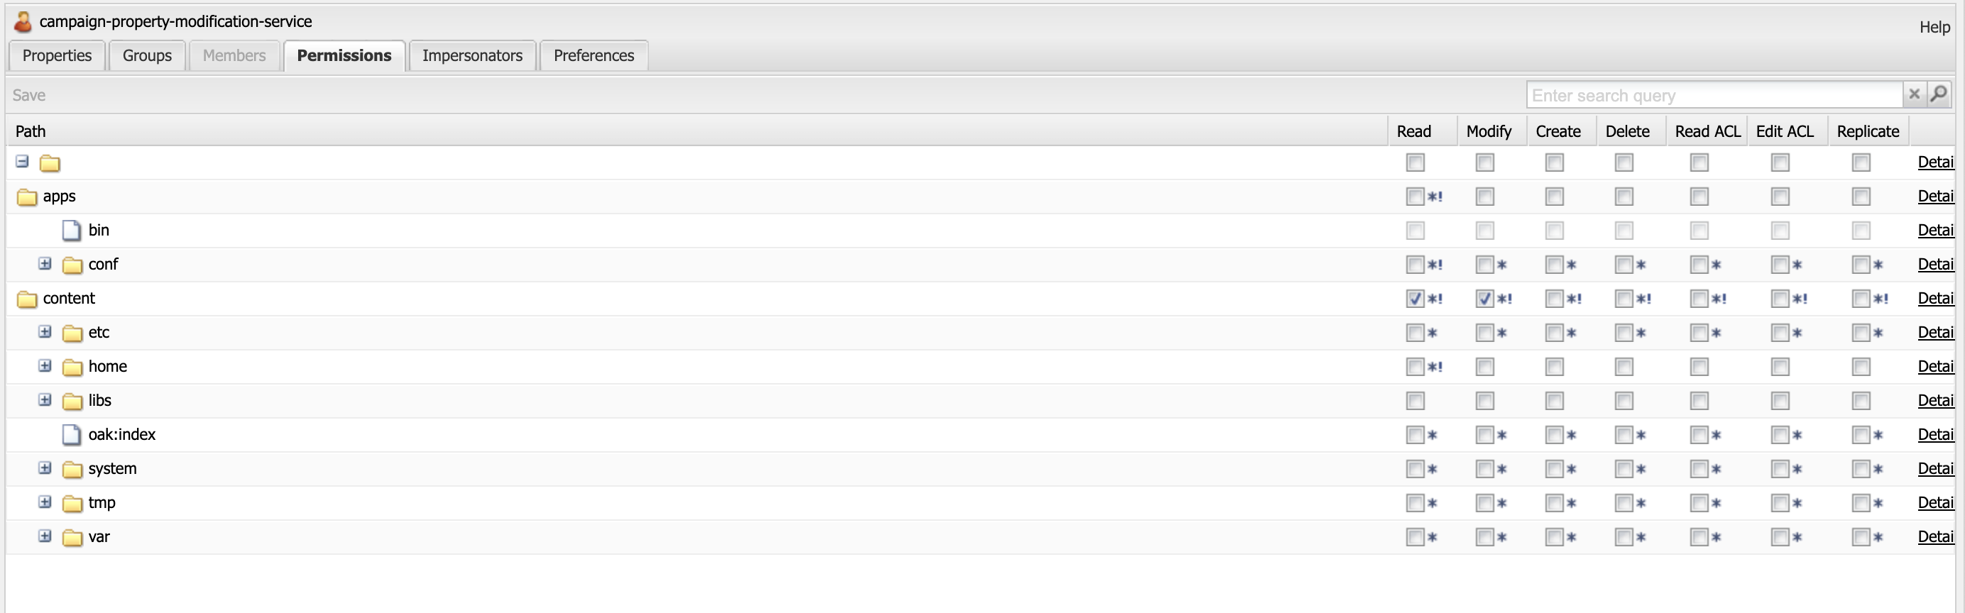This screenshot has height=613, width=1965.
Task: Focus the search query field
Action: click(x=1712, y=95)
